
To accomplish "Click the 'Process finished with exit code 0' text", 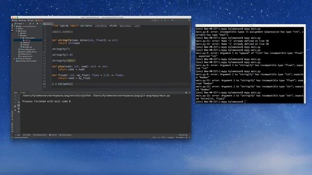I will tap(46, 102).
